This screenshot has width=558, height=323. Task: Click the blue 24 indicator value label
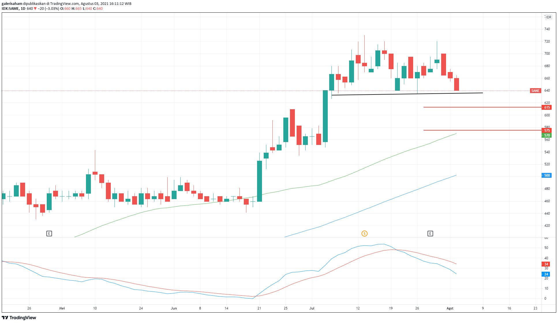pos(546,274)
